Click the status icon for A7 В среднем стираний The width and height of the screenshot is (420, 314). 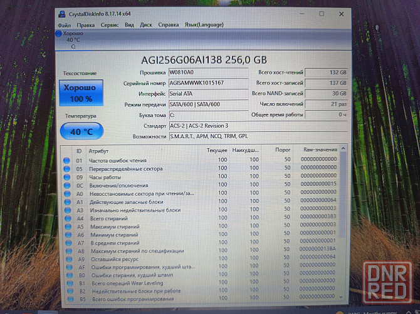pos(69,243)
